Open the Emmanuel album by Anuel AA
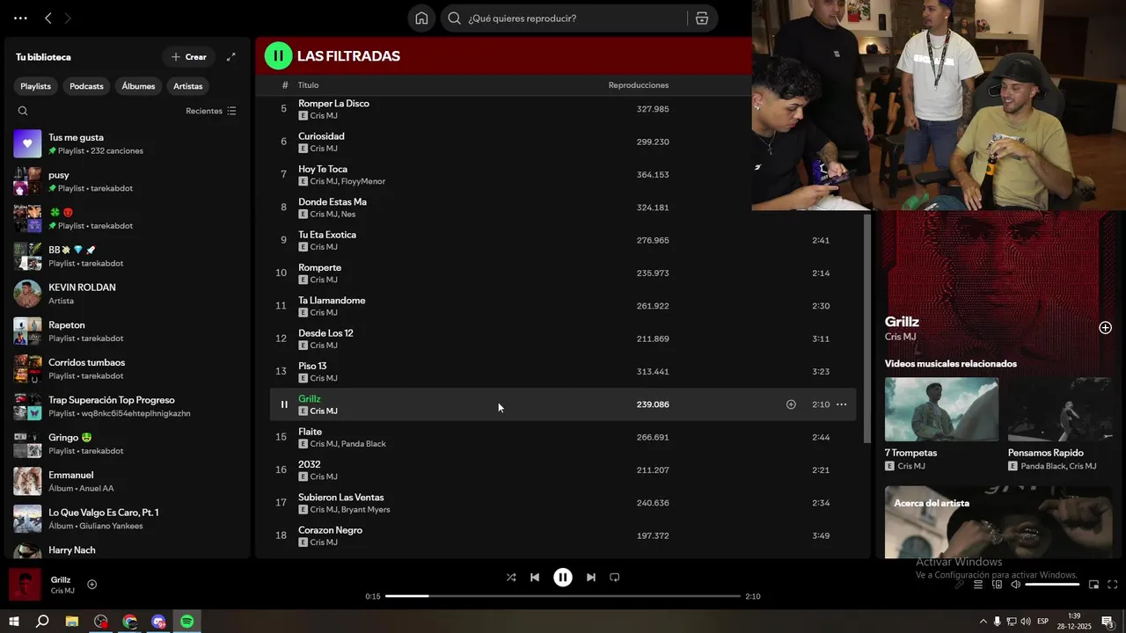 point(128,481)
